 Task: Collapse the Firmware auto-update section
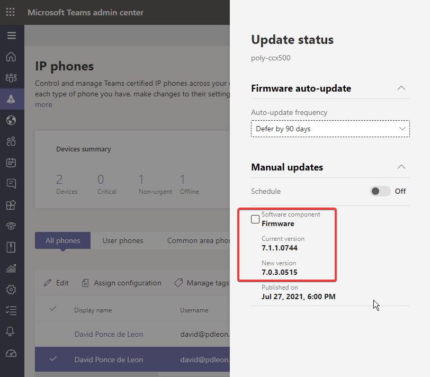pos(401,88)
